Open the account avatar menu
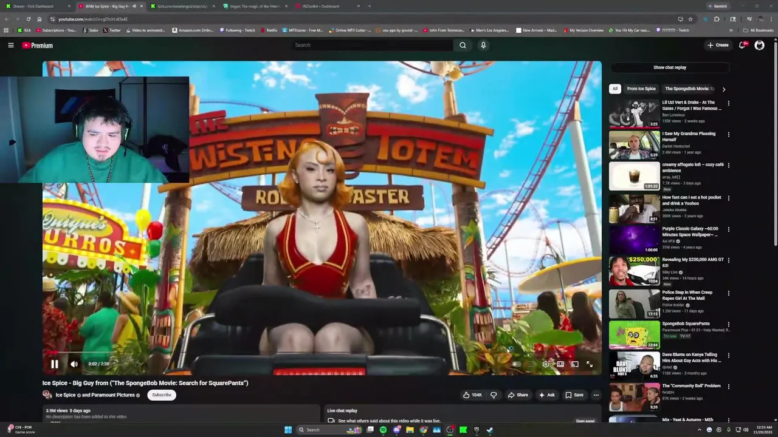The image size is (778, 437). coord(759,45)
